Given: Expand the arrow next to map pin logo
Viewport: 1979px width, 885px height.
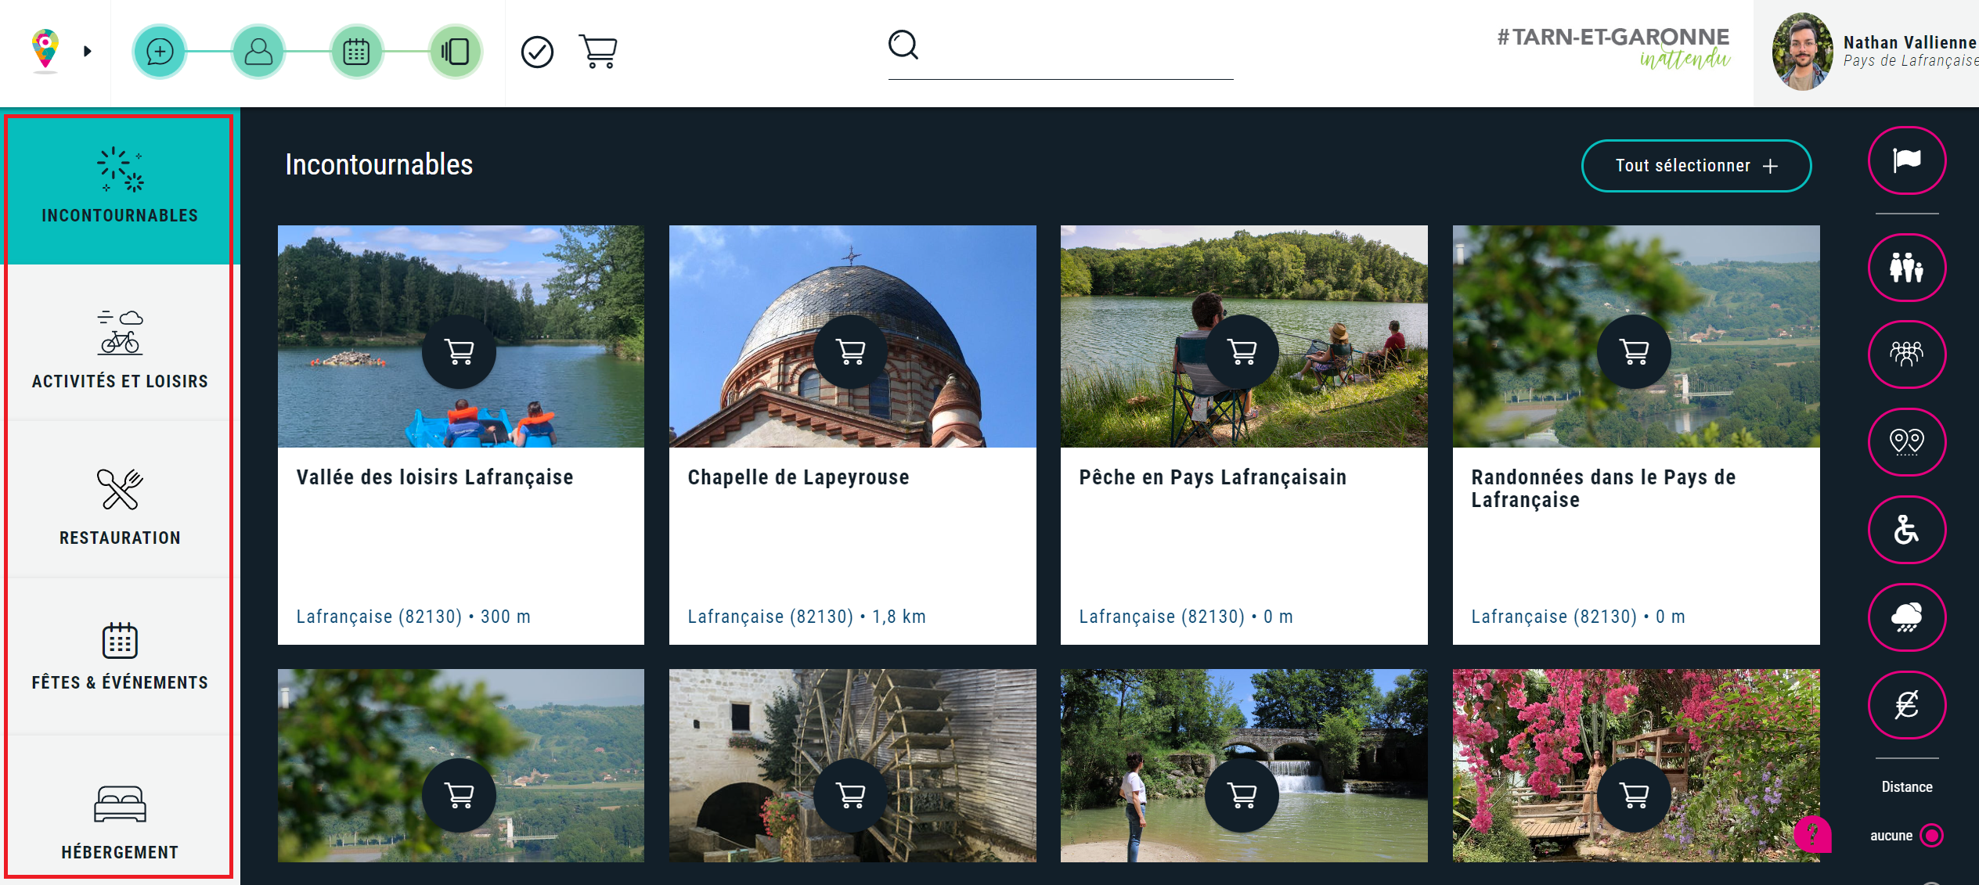Looking at the screenshot, I should (x=88, y=52).
